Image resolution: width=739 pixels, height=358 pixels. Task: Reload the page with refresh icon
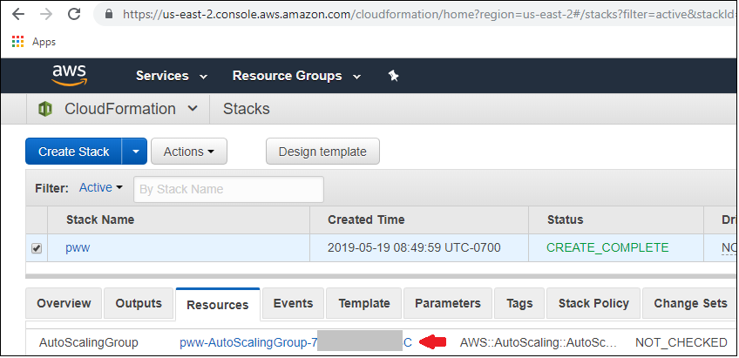tap(74, 14)
